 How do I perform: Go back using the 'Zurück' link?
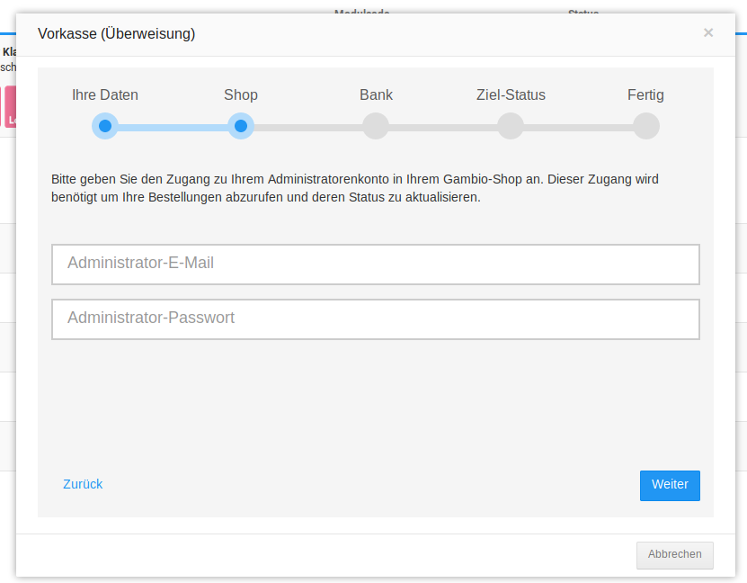[83, 484]
